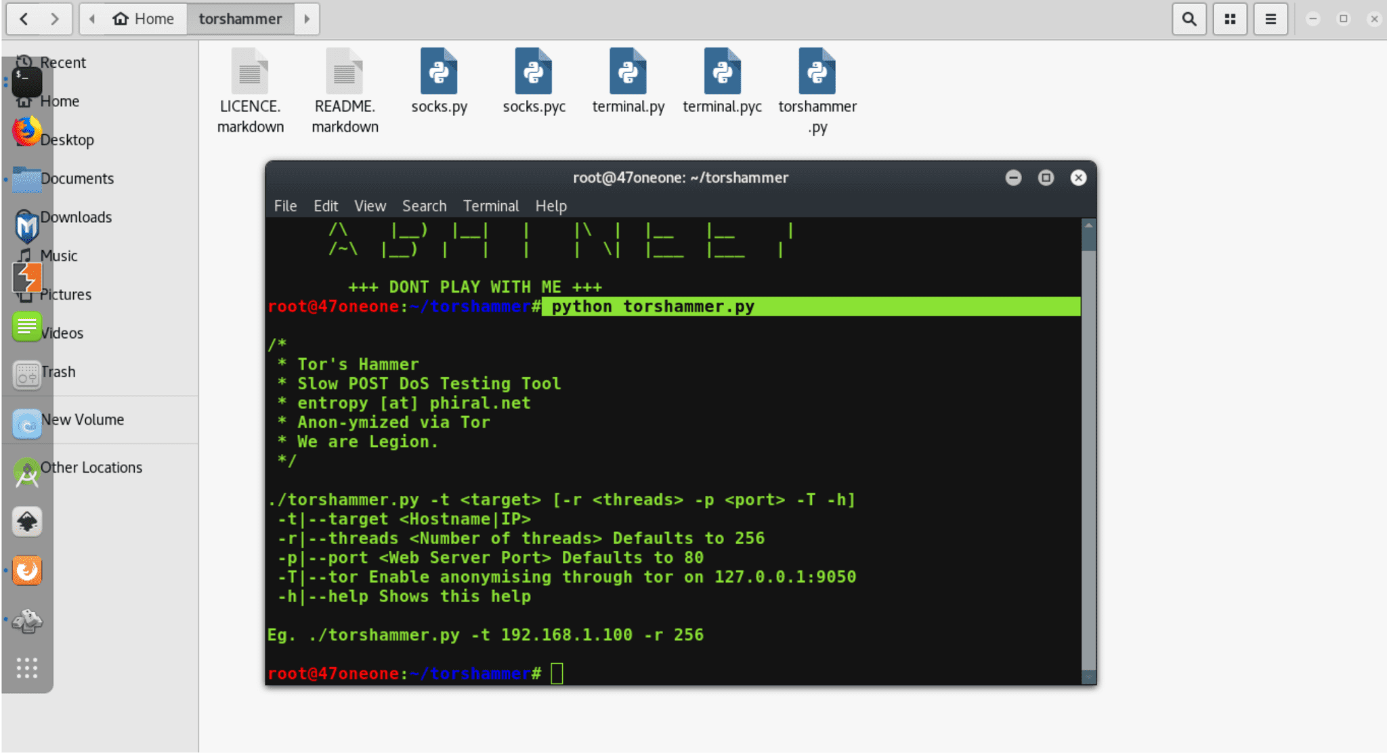Open the green notes app in dock
1387x756 pixels.
tap(27, 327)
